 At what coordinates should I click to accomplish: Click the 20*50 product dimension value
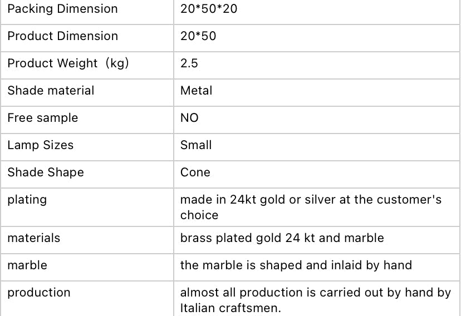[x=198, y=36]
